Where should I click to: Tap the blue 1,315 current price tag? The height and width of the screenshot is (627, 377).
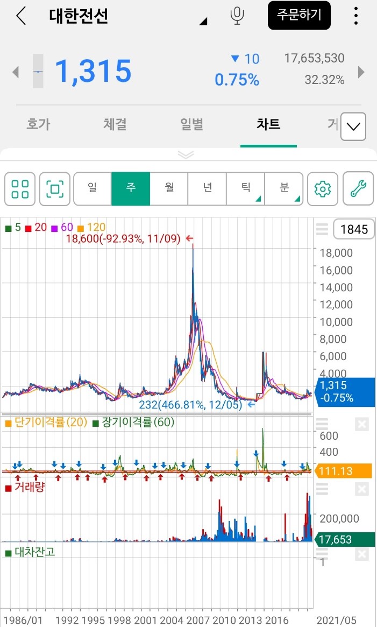345,392
